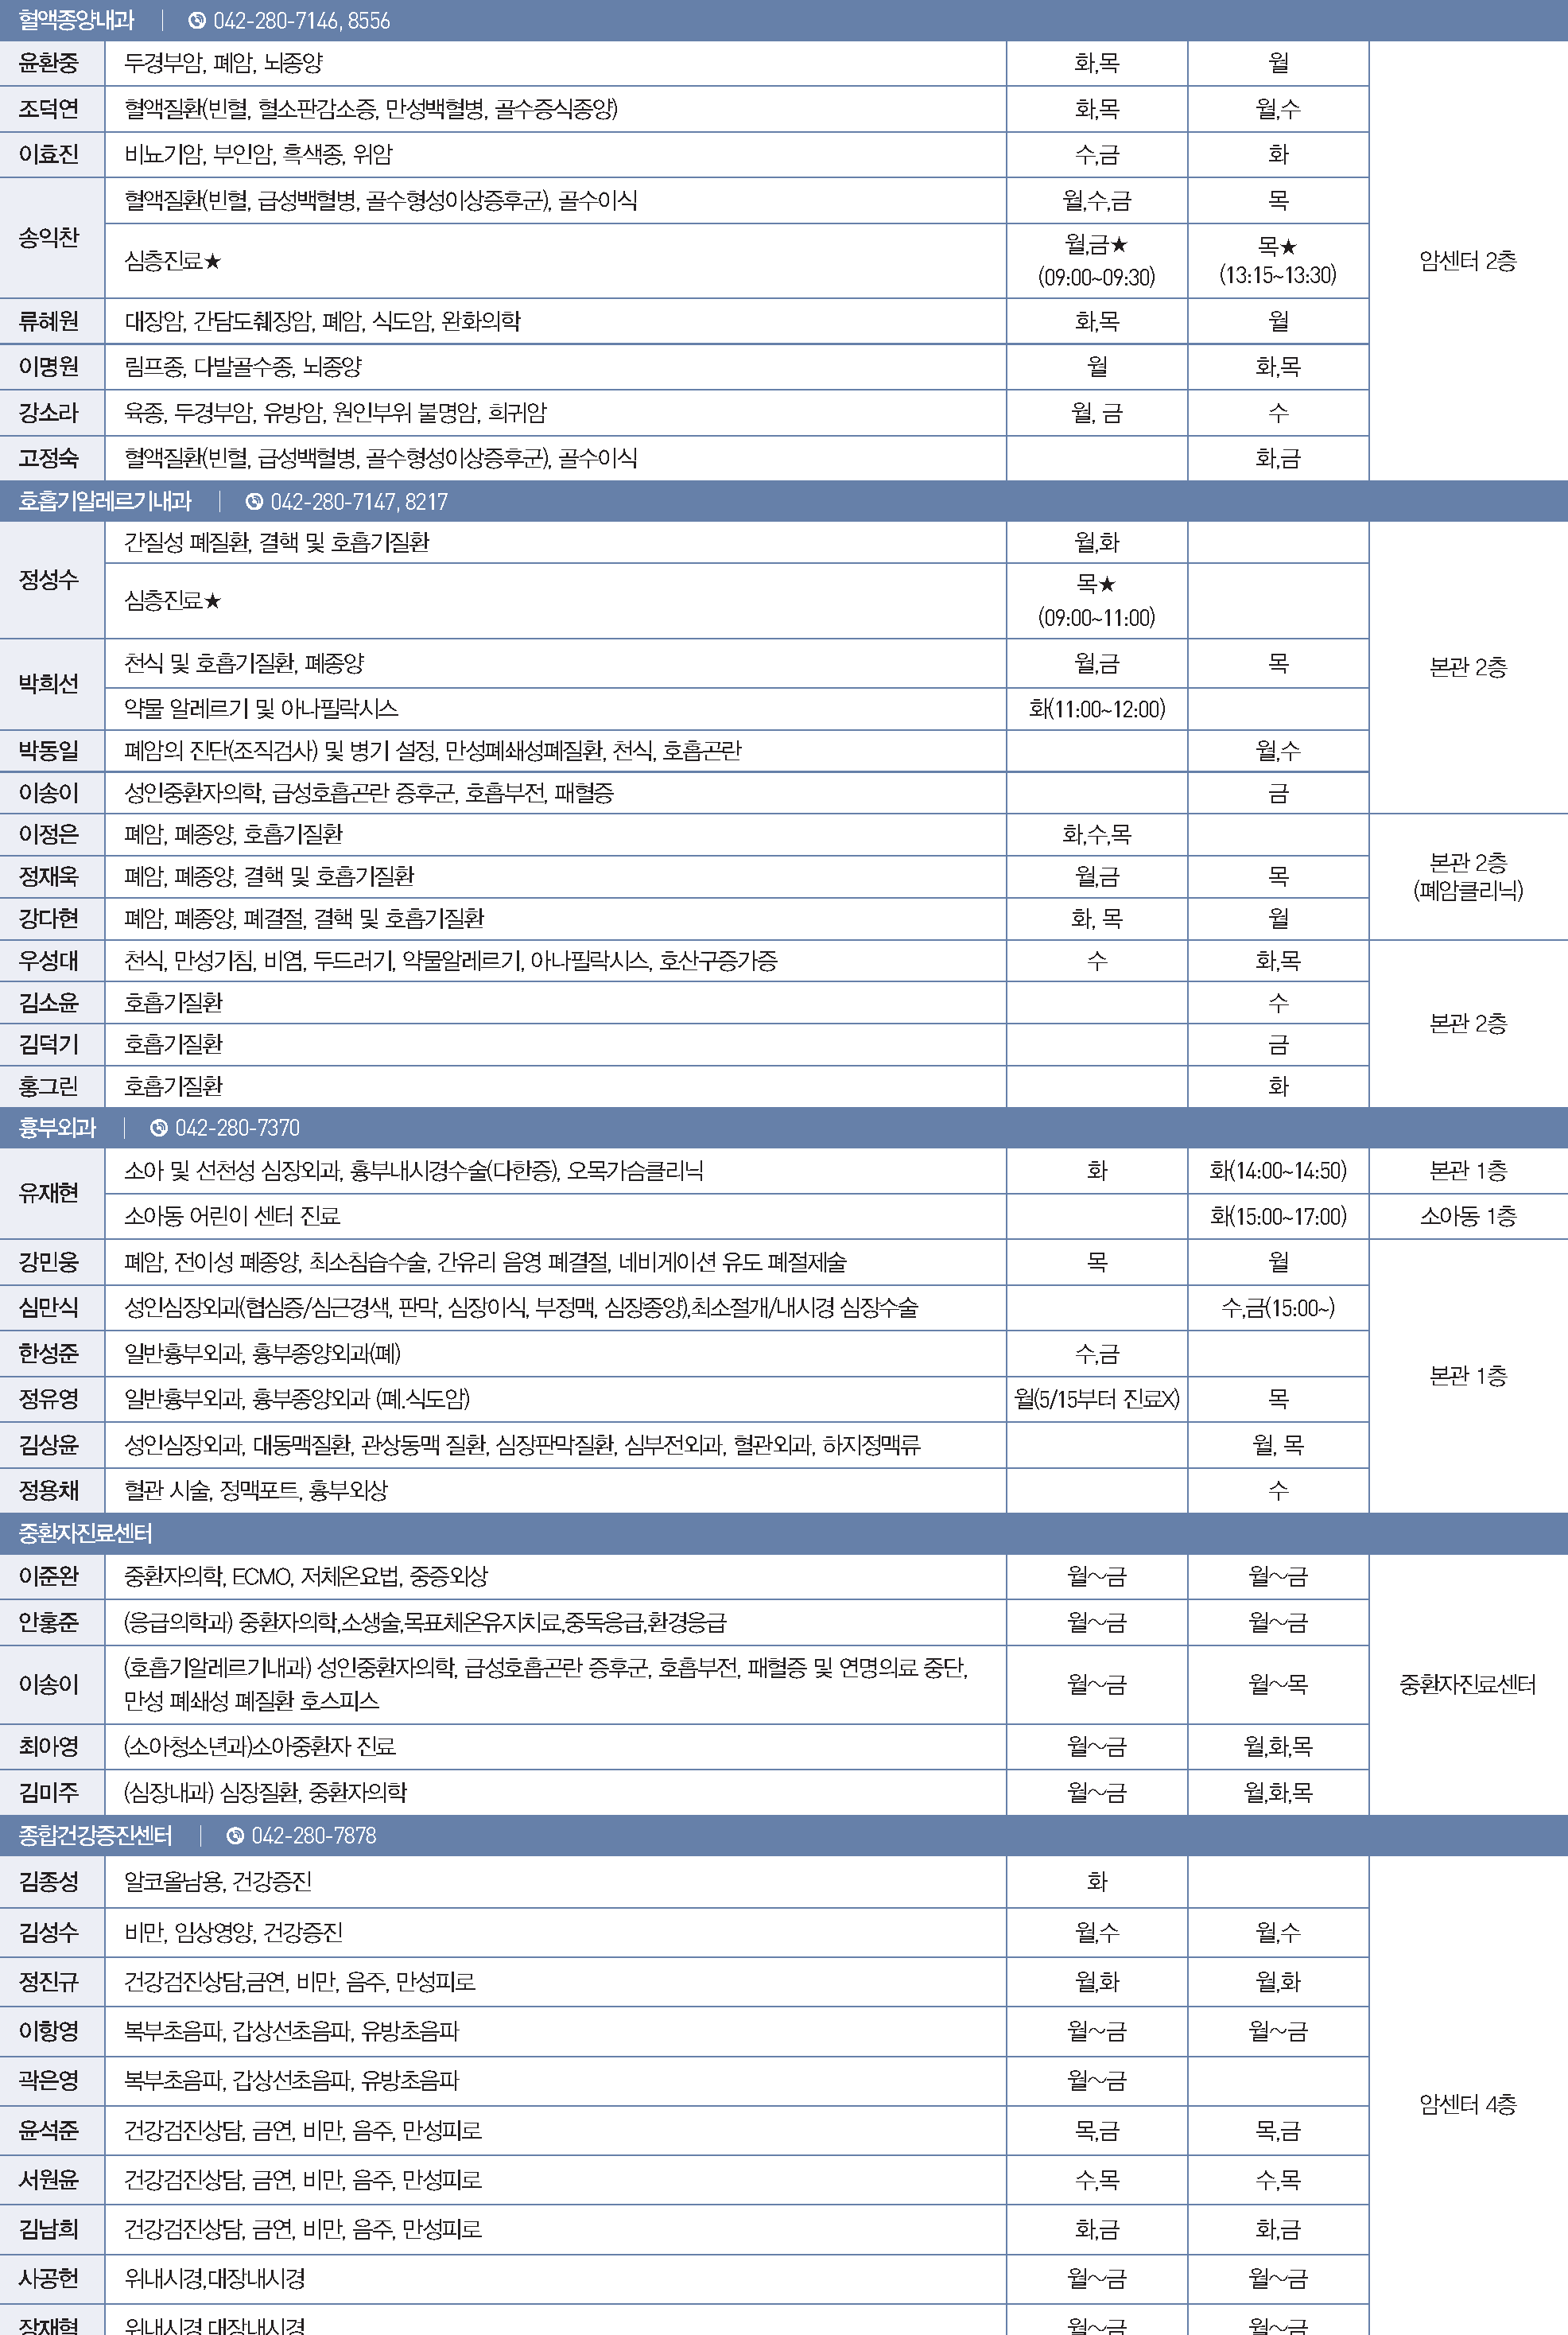1568x2335 pixels.
Task: Click doctor name '김종성'
Action: [48, 1882]
